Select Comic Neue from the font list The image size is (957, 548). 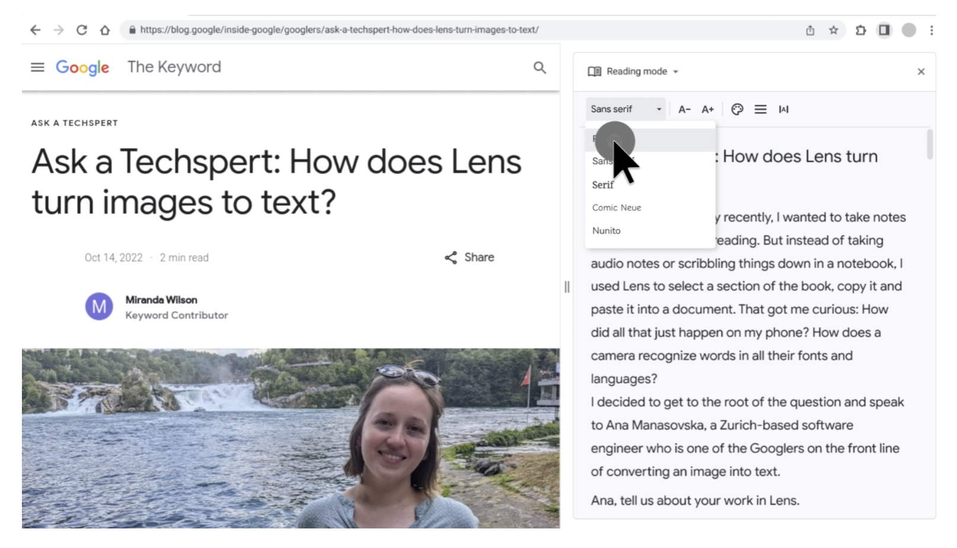point(650,207)
